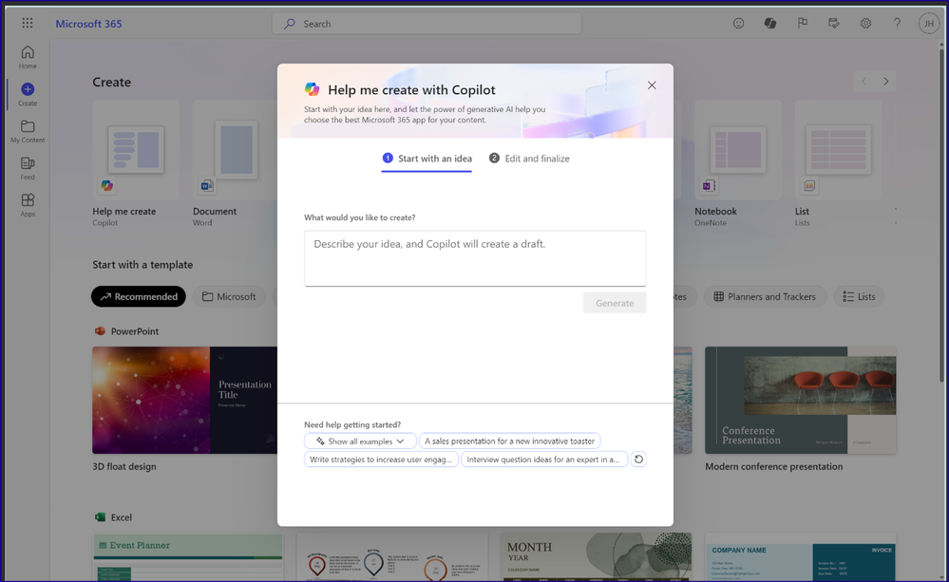Toggle the Planners and Trackers filter
949x582 pixels.
click(x=765, y=296)
